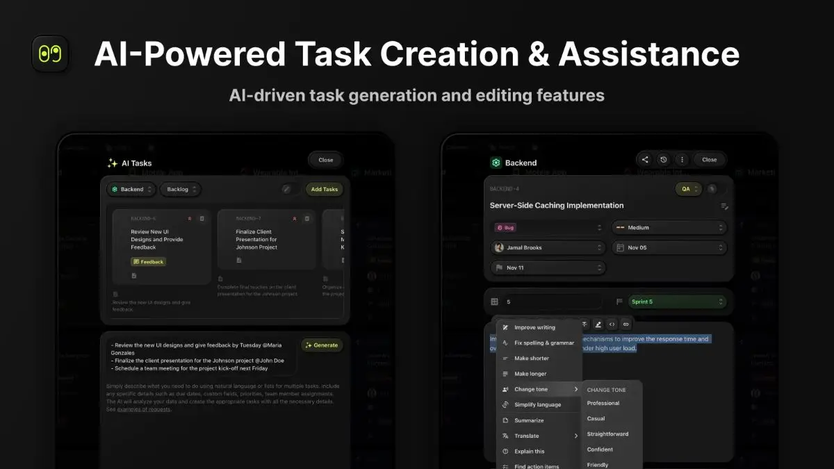The height and width of the screenshot is (469, 834).
Task: Open the Sprint 5 dropdown
Action: coord(677,302)
